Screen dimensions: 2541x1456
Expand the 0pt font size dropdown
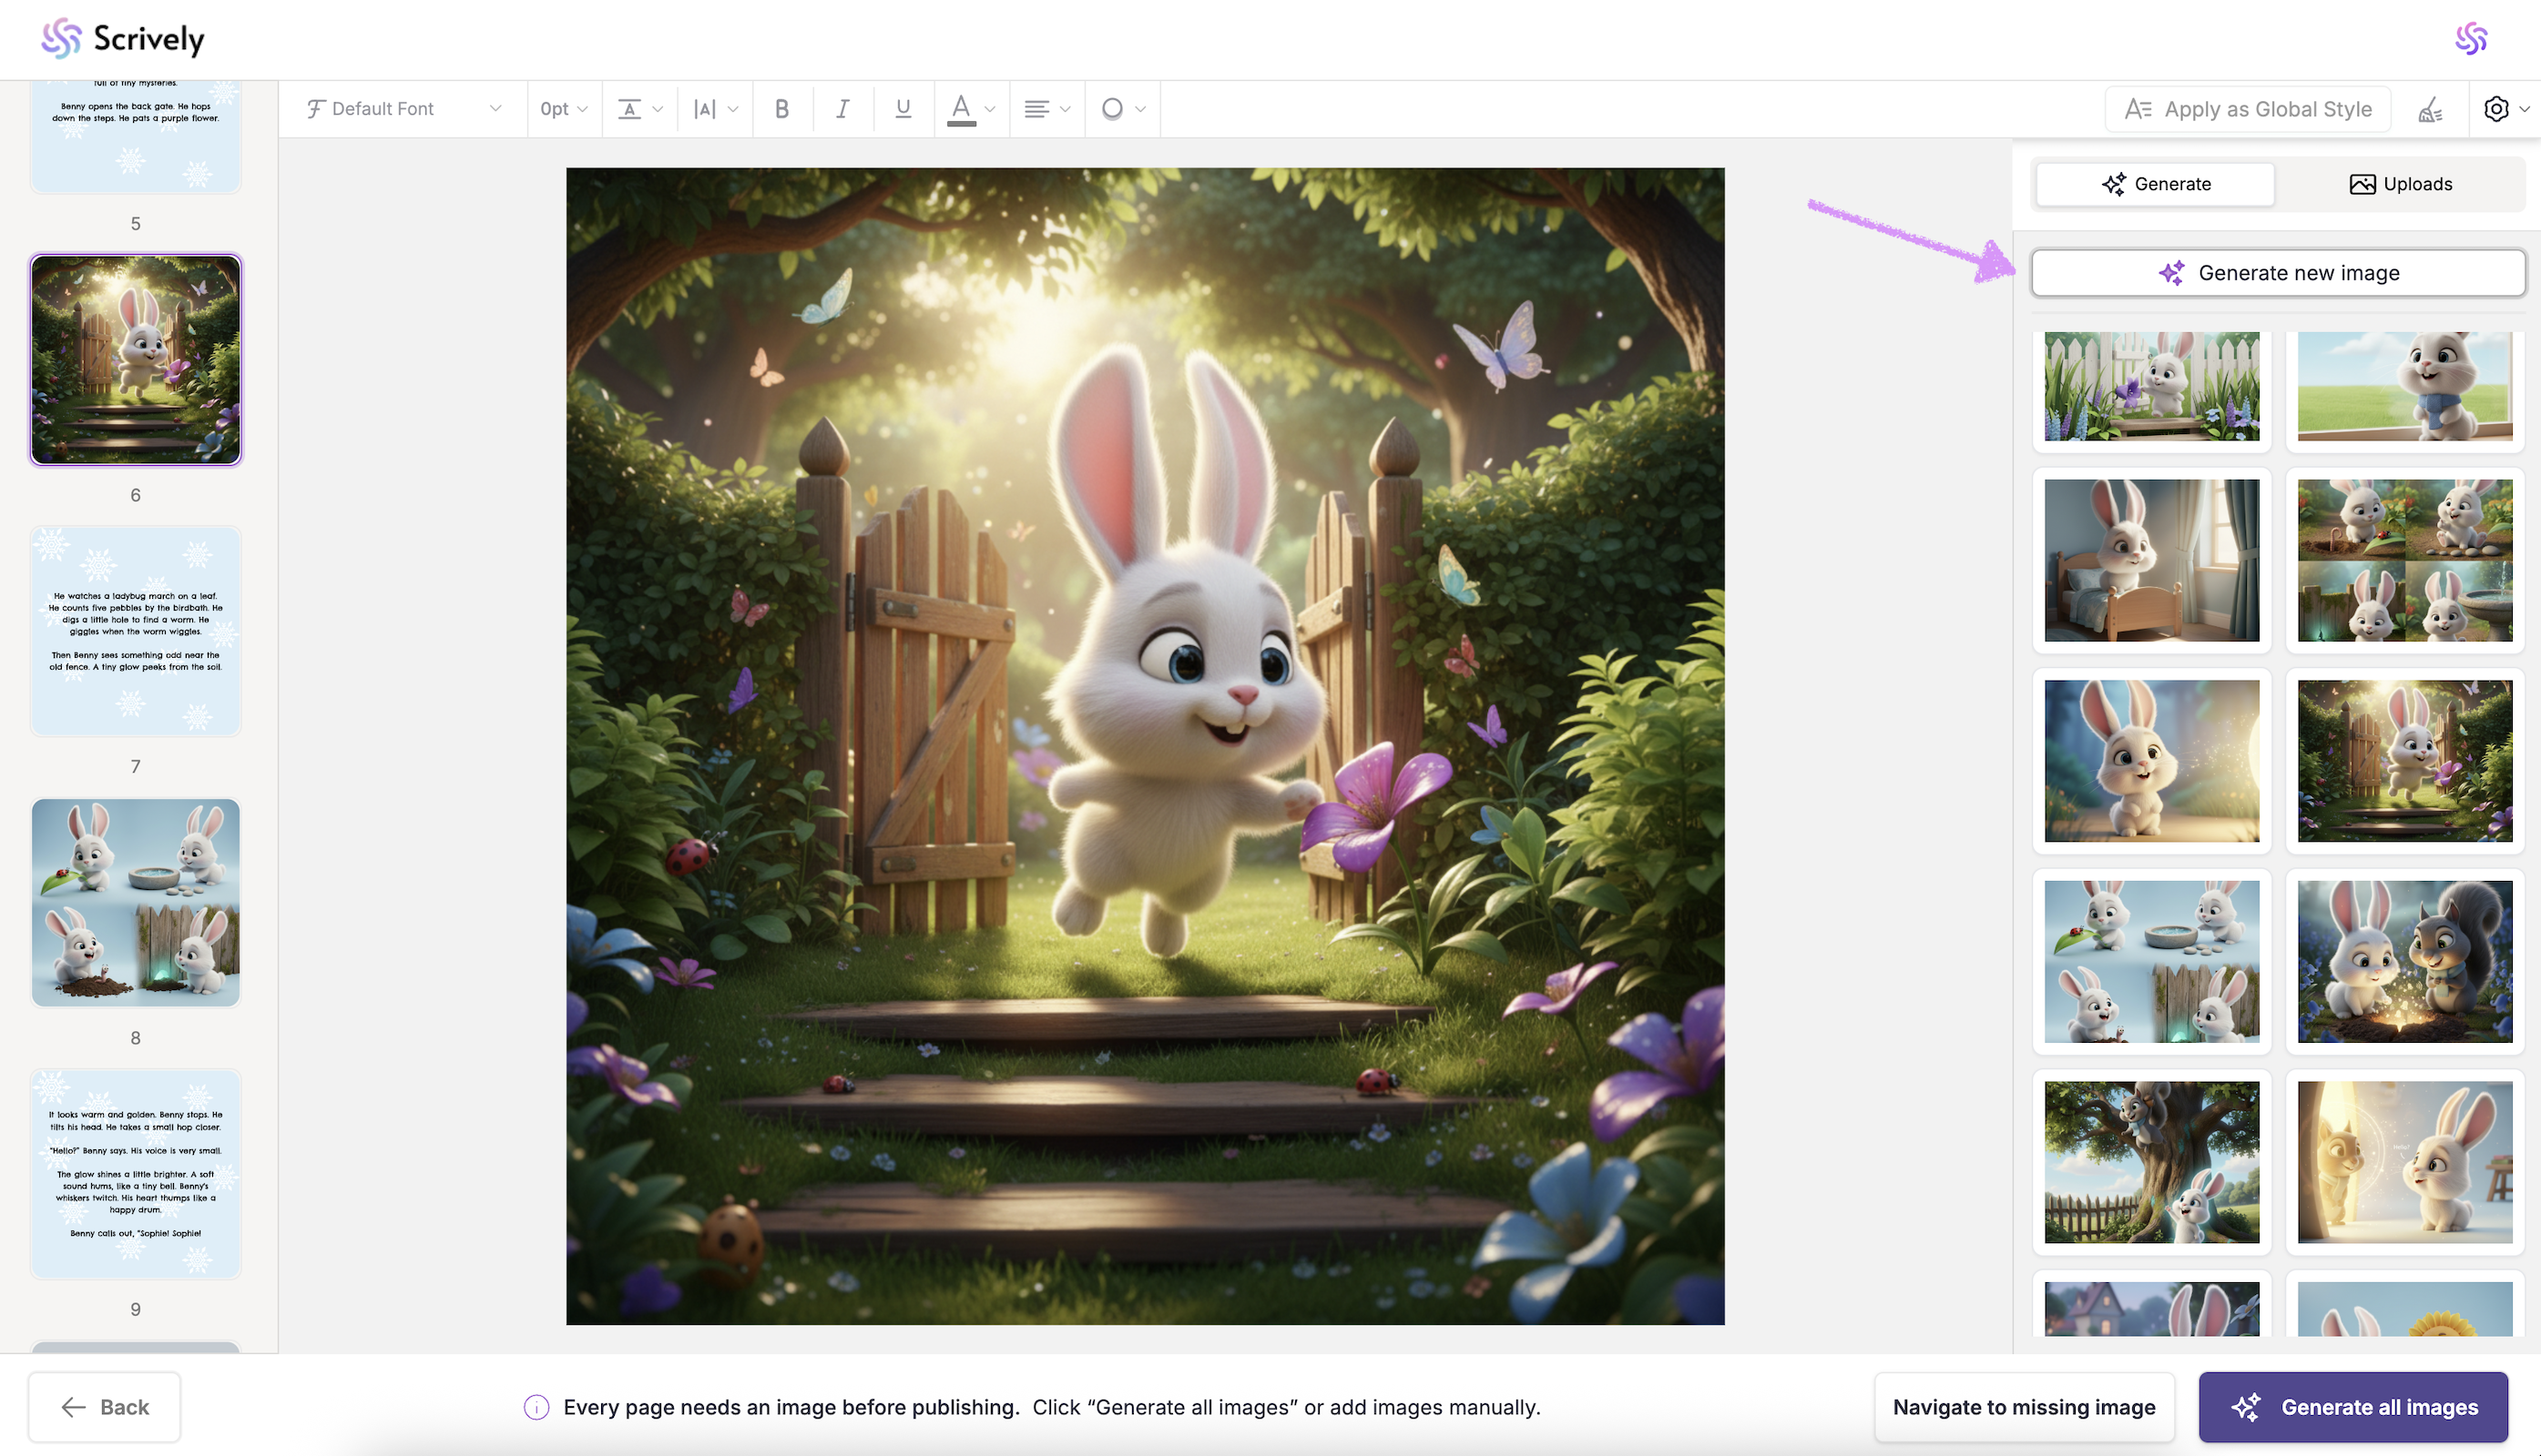coord(564,109)
